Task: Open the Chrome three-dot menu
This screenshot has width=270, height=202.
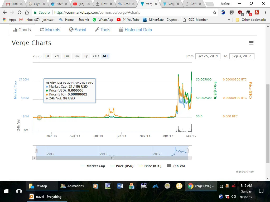Action: pos(265,12)
